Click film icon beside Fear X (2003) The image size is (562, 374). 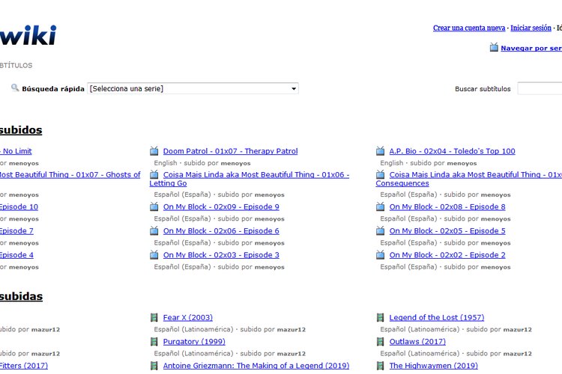point(154,317)
